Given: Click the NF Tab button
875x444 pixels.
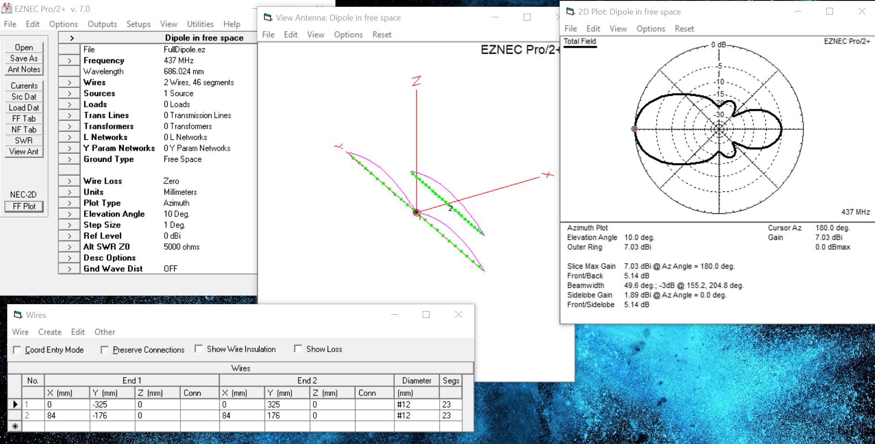Looking at the screenshot, I should click(x=24, y=130).
